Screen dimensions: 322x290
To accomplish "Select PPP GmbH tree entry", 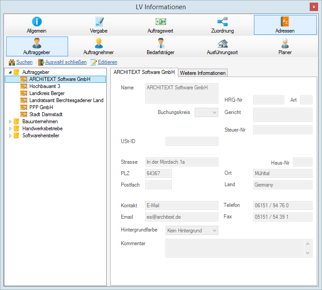I will (x=41, y=107).
